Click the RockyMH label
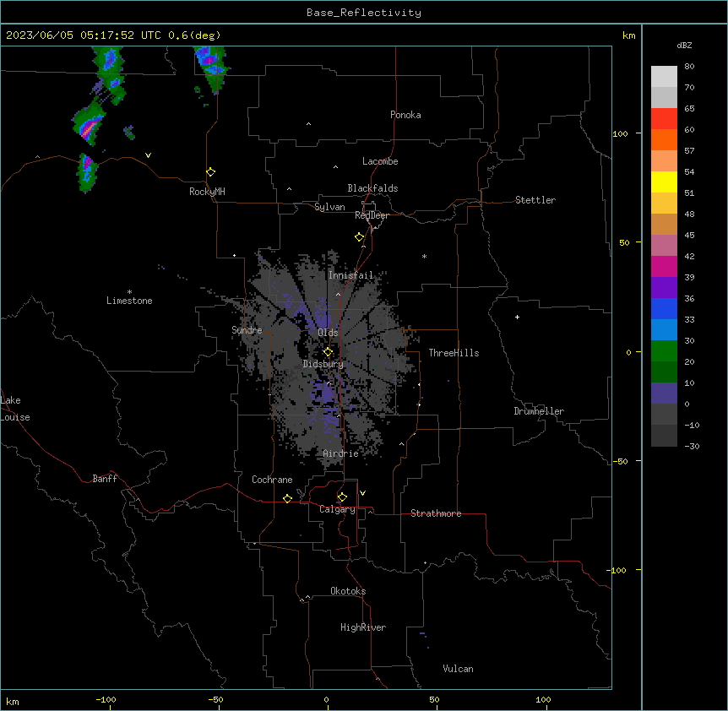 click(207, 192)
